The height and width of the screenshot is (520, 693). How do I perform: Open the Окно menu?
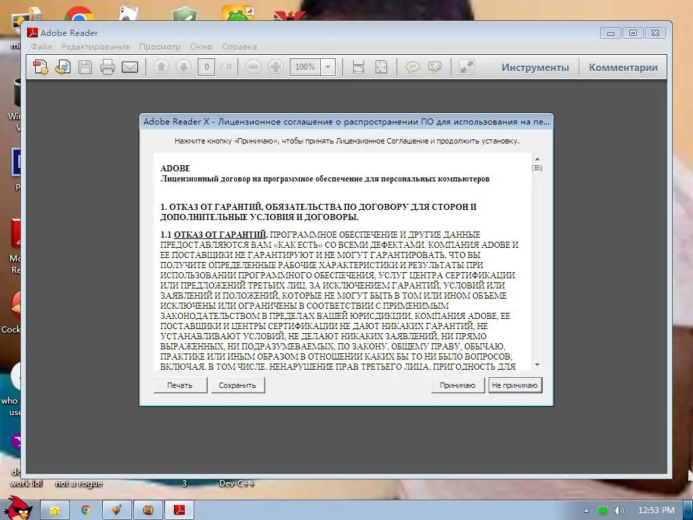(201, 47)
